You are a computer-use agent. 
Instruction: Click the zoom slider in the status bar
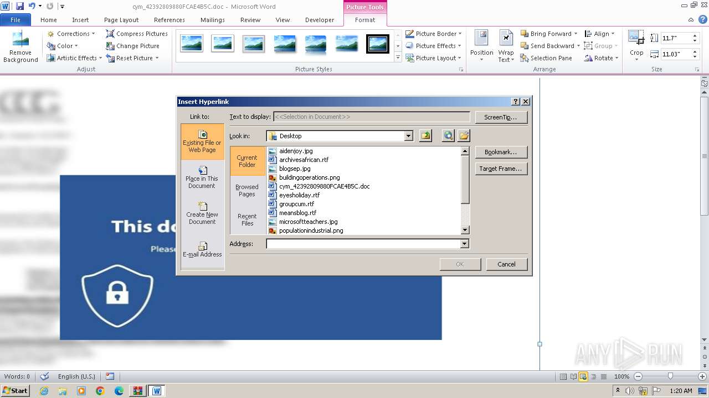(670, 376)
